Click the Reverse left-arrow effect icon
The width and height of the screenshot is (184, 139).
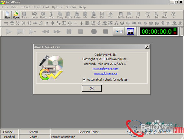[x=76, y=23]
